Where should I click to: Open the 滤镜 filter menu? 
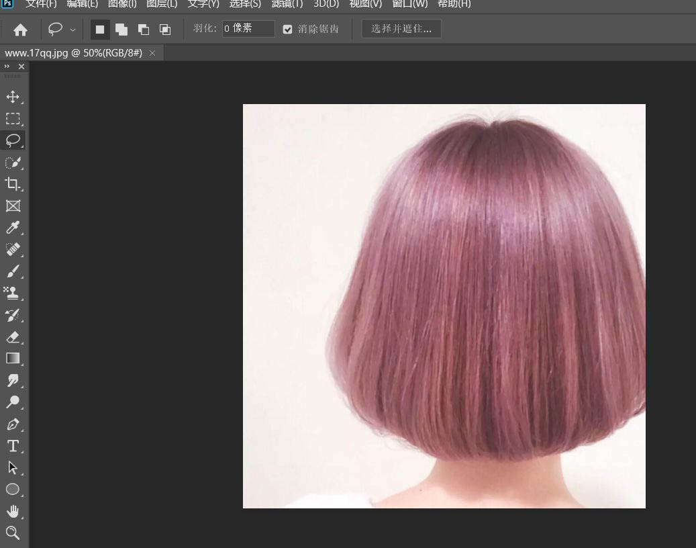click(287, 5)
